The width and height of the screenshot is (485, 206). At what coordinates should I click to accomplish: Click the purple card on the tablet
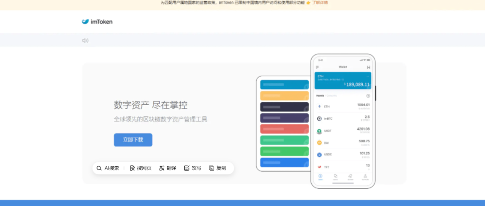[x=284, y=118]
